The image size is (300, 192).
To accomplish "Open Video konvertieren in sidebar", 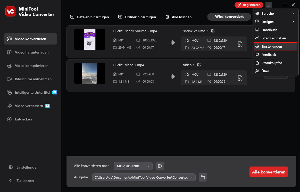I will 30,39.
